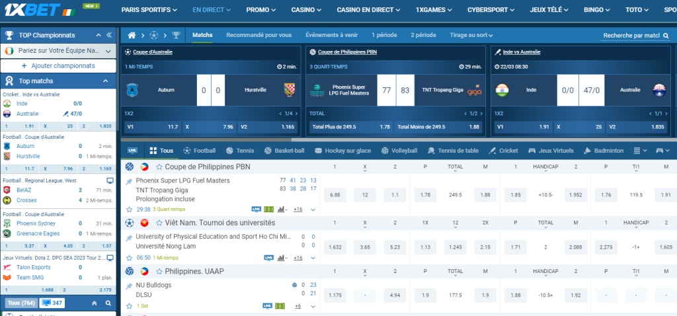Filter sidebar by streams with 347 button
677x316 pixels.
(52, 303)
